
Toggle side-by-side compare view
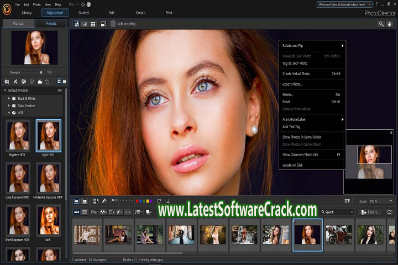coord(85,201)
